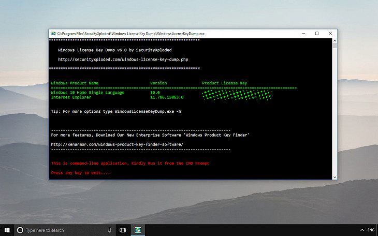
Task: Click the console scrollbar down arrow
Action: pyautogui.click(x=335, y=177)
